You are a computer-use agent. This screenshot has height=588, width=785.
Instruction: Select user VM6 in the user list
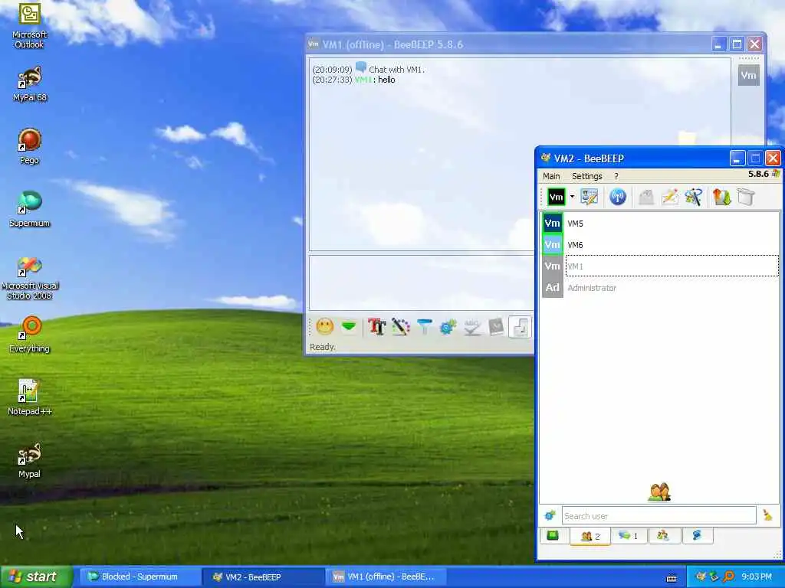click(660, 245)
